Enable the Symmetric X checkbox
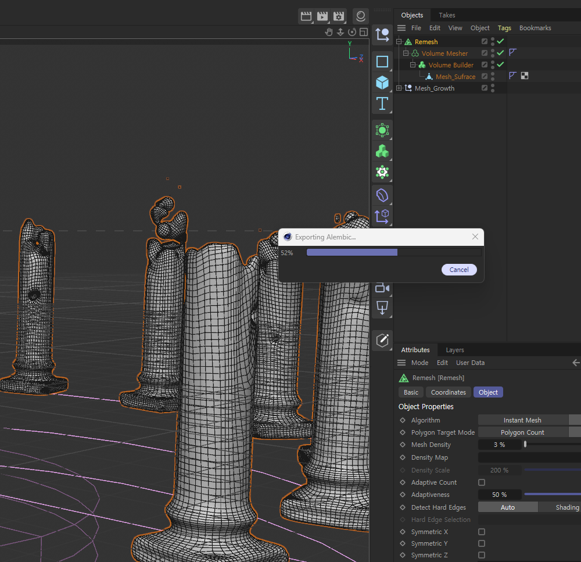Screen dimensions: 581x562 [x=482, y=532]
